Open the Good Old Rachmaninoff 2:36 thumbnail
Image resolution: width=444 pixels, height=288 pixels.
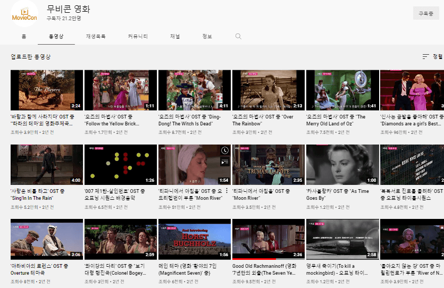pos(269,239)
